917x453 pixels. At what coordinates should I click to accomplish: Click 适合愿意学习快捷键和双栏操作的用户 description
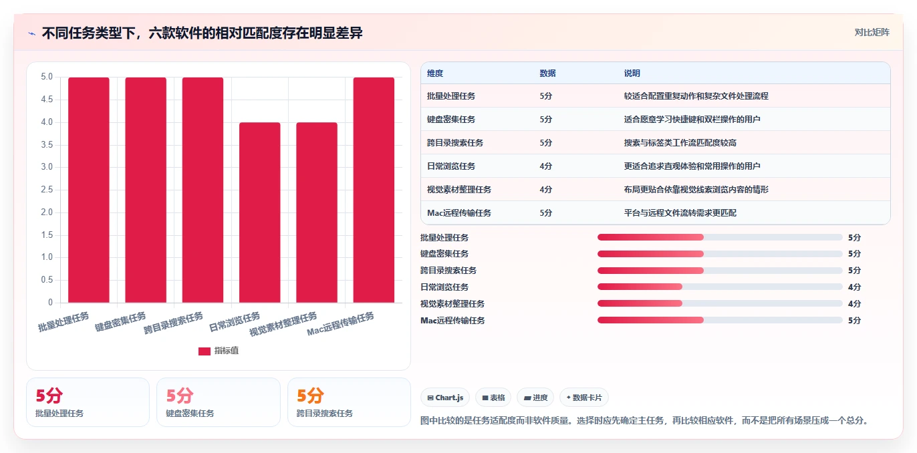[x=692, y=120]
